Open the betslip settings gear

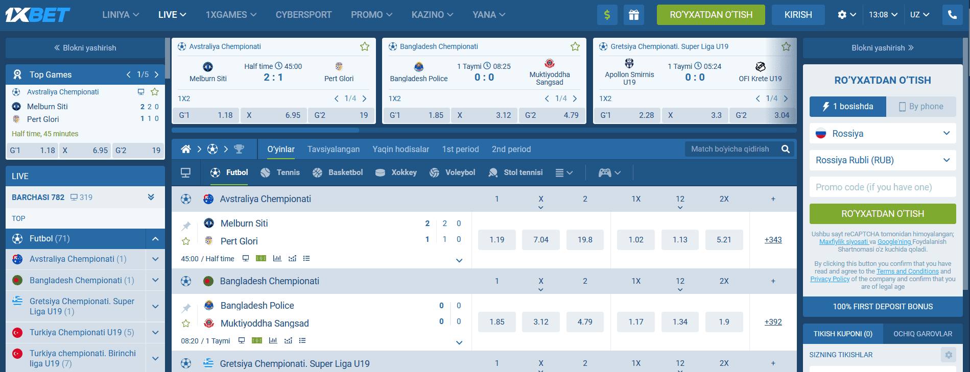click(x=949, y=355)
